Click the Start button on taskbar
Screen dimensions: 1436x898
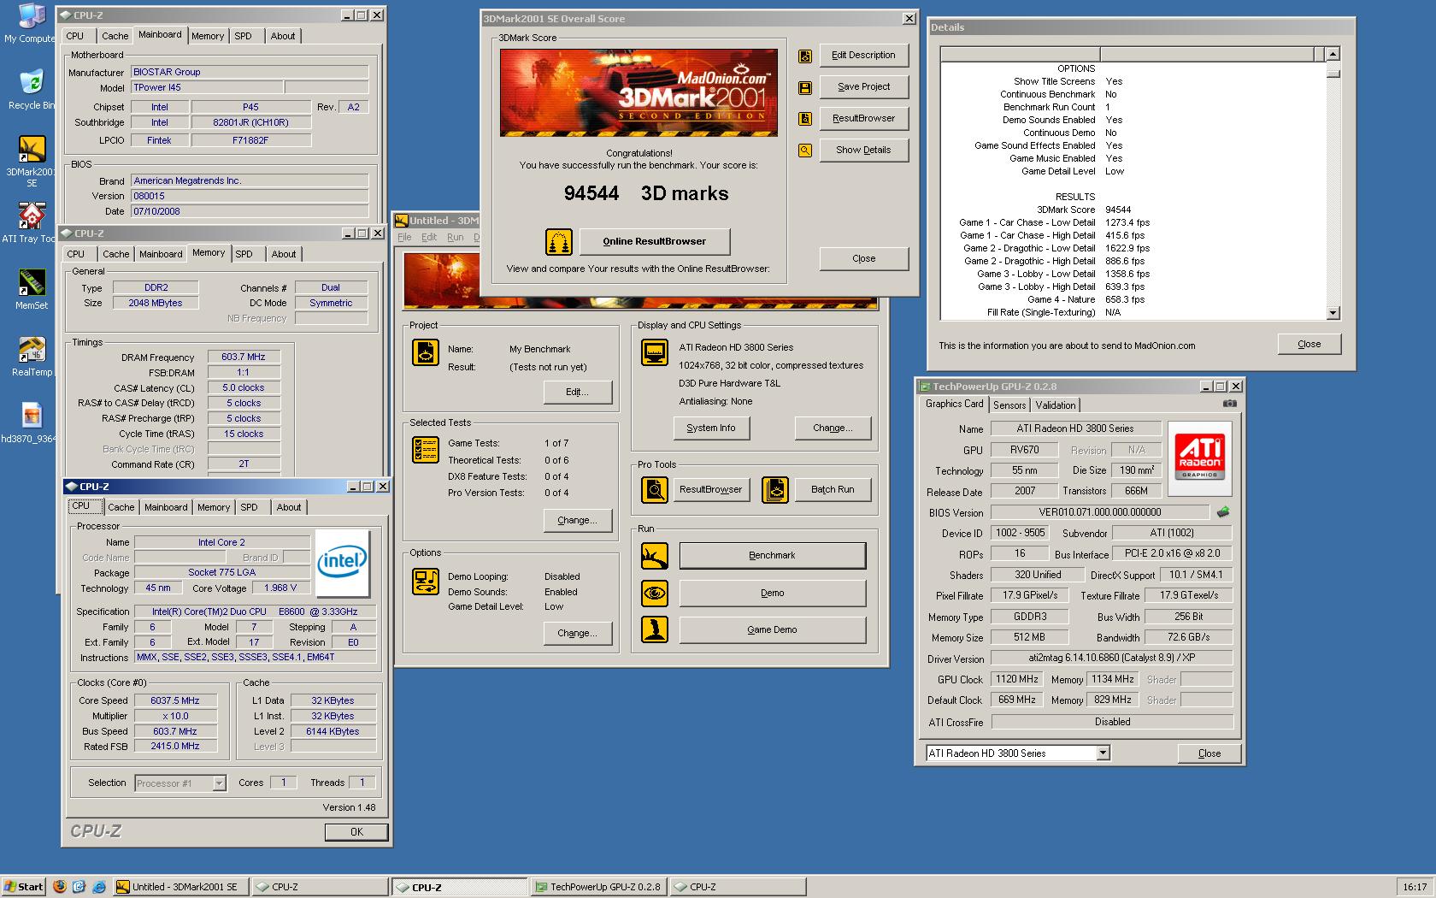(23, 887)
